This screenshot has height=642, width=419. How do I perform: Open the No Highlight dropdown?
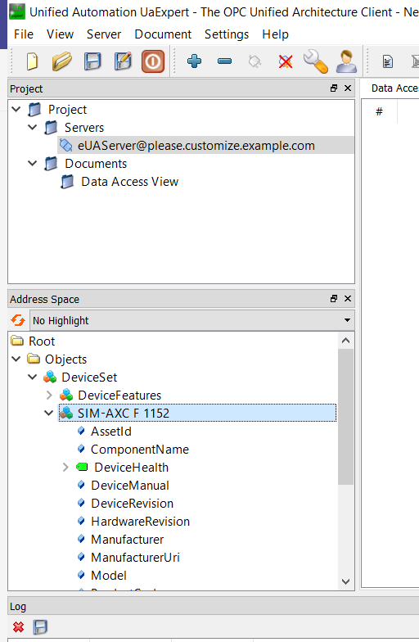click(191, 320)
